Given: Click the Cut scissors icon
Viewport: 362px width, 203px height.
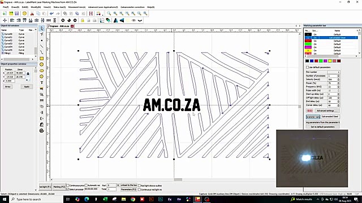Looking at the screenshot, I should pos(32,14).
